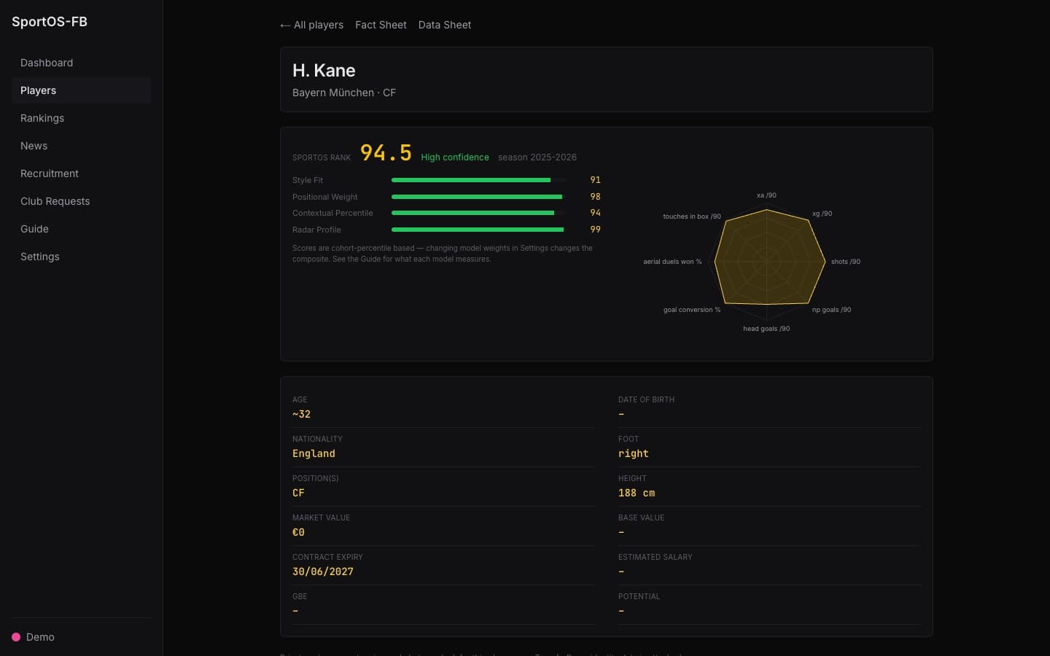Image resolution: width=1050 pixels, height=656 pixels.
Task: Click the Base Value label
Action: (x=641, y=518)
